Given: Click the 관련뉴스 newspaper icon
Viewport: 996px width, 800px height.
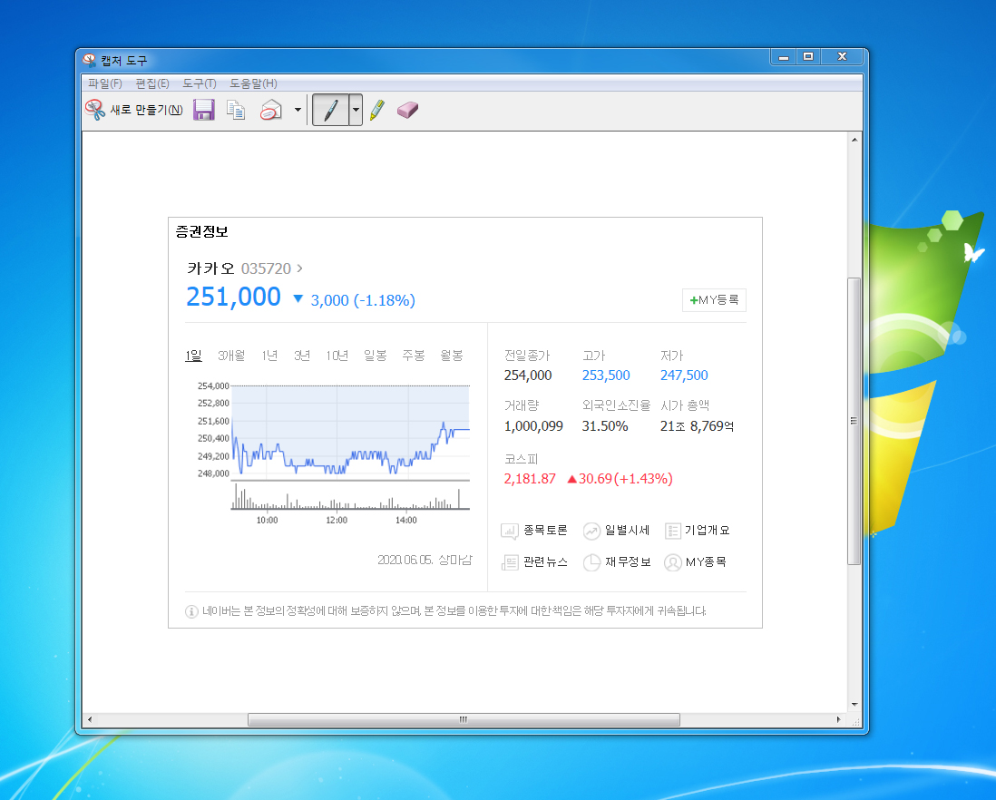Looking at the screenshot, I should pyautogui.click(x=510, y=562).
